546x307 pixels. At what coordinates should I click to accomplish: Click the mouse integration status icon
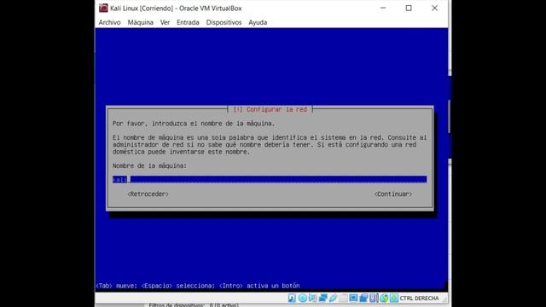point(384,298)
